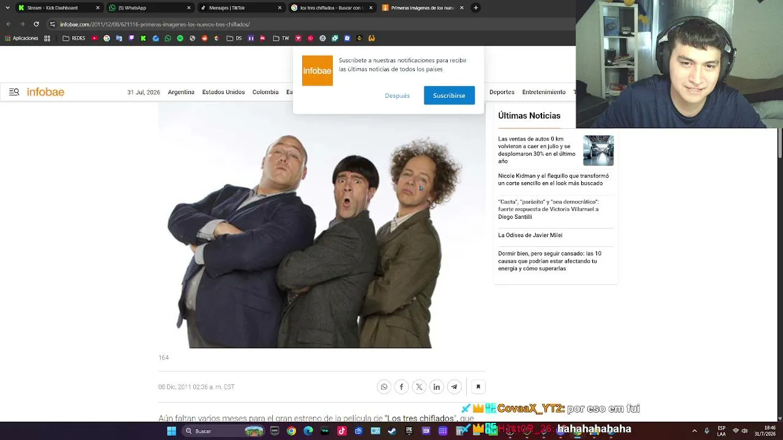Screen dimensions: 783x440
Task: Open Steam from taskbar
Action: [392, 431]
